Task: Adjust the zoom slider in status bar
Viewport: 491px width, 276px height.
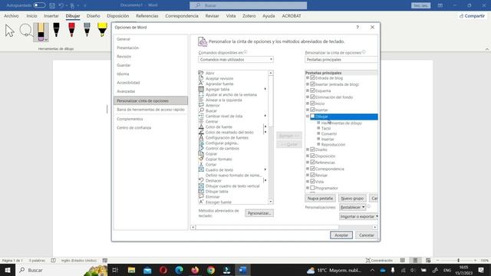Action: coord(458,261)
